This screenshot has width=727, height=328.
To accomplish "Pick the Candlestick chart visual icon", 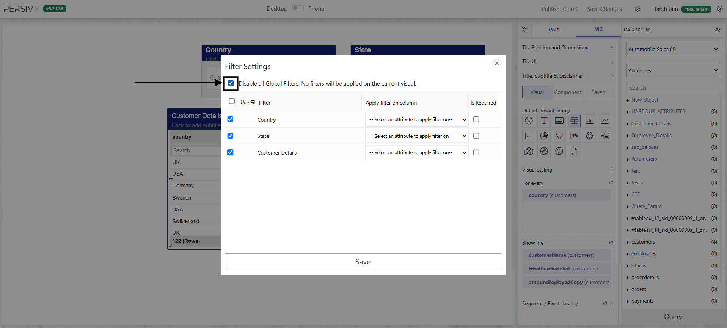I will tap(574, 136).
